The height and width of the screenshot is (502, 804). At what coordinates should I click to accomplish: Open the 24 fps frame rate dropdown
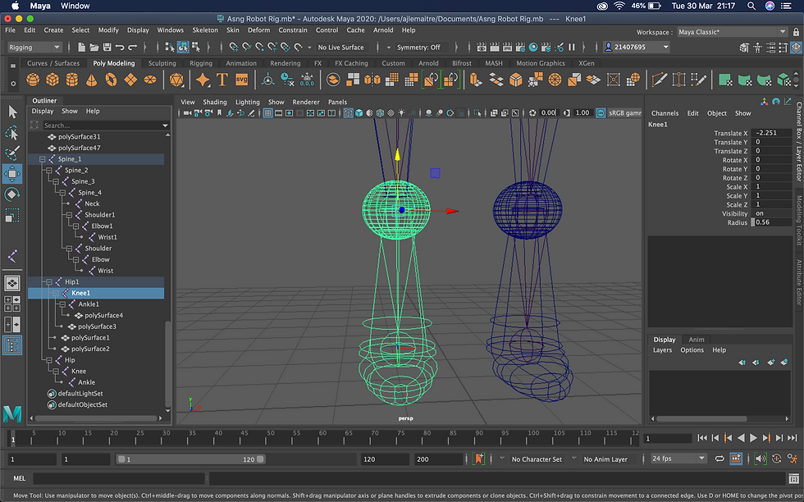[678, 459]
